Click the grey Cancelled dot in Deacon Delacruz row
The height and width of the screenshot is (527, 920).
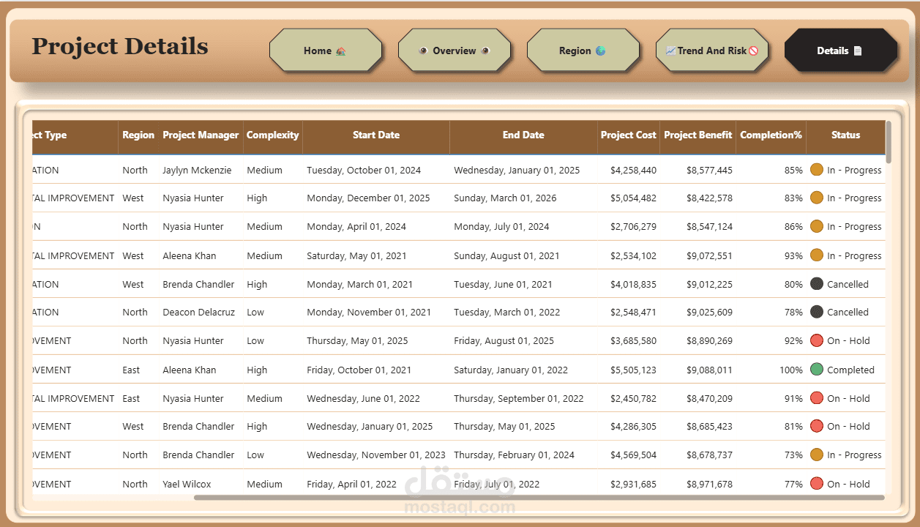[x=817, y=312]
